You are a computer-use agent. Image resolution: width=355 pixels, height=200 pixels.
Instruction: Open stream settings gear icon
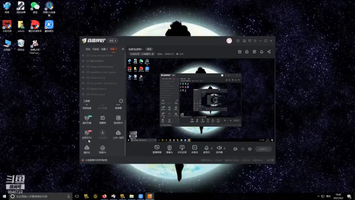tap(250, 149)
